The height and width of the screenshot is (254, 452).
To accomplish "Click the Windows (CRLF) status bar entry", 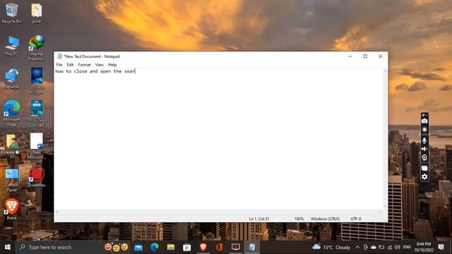I will click(x=325, y=219).
